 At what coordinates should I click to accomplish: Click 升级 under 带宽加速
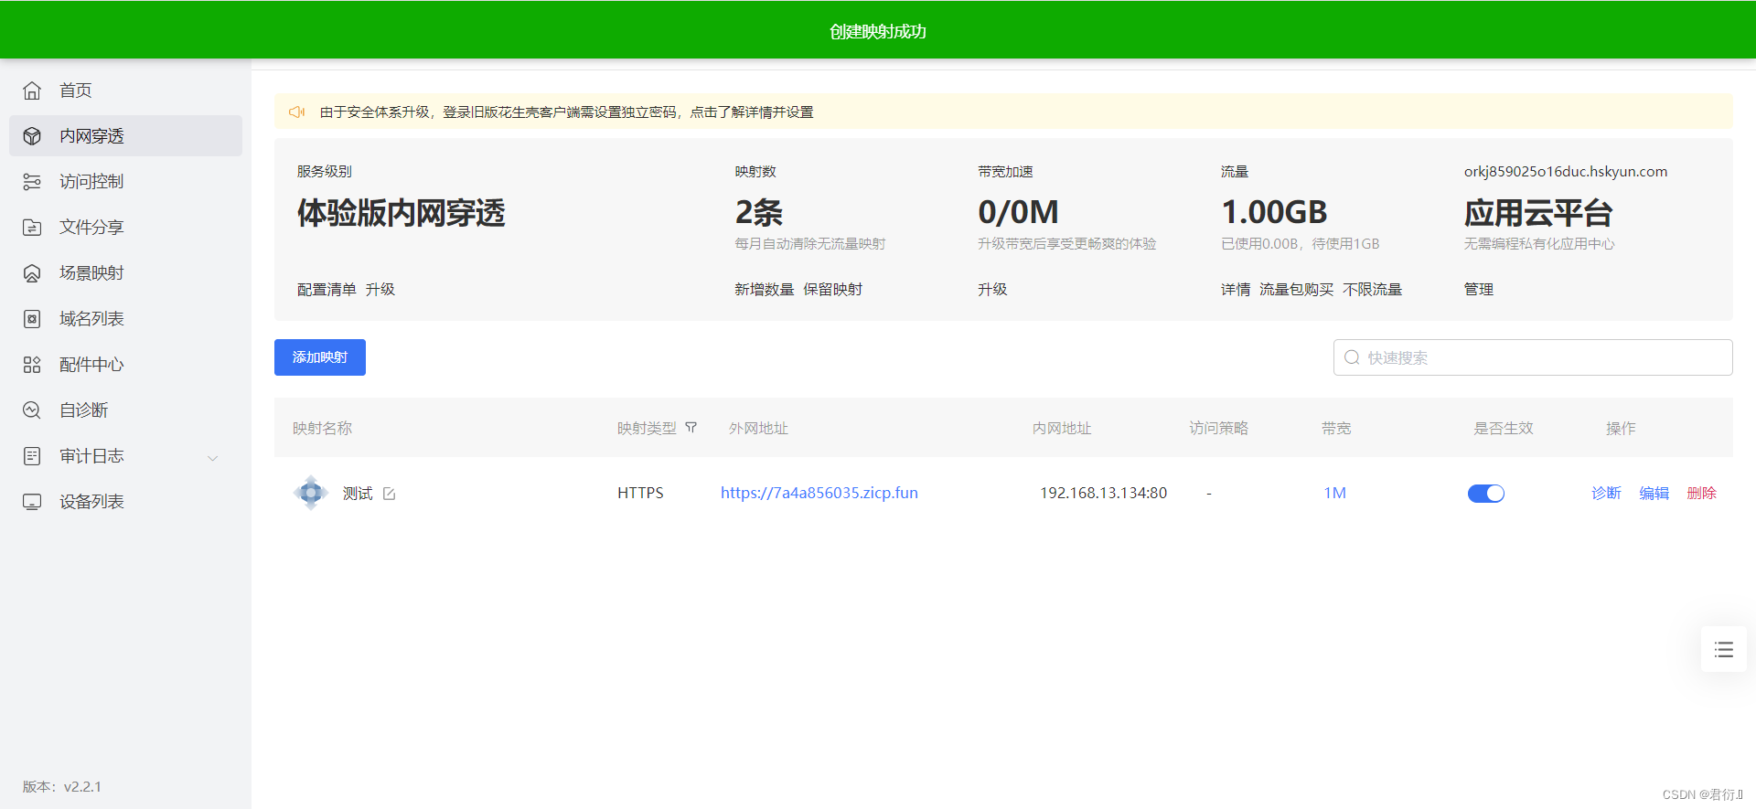pyautogui.click(x=992, y=290)
